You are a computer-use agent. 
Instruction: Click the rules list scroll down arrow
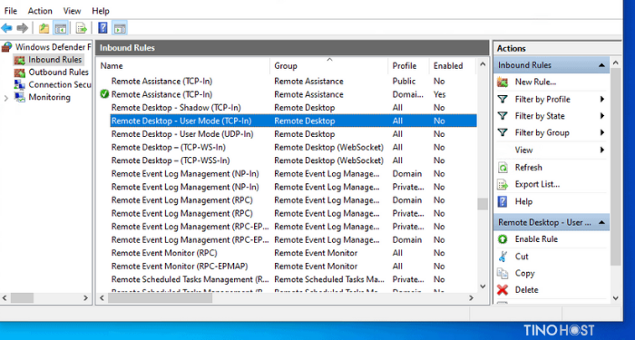click(483, 286)
